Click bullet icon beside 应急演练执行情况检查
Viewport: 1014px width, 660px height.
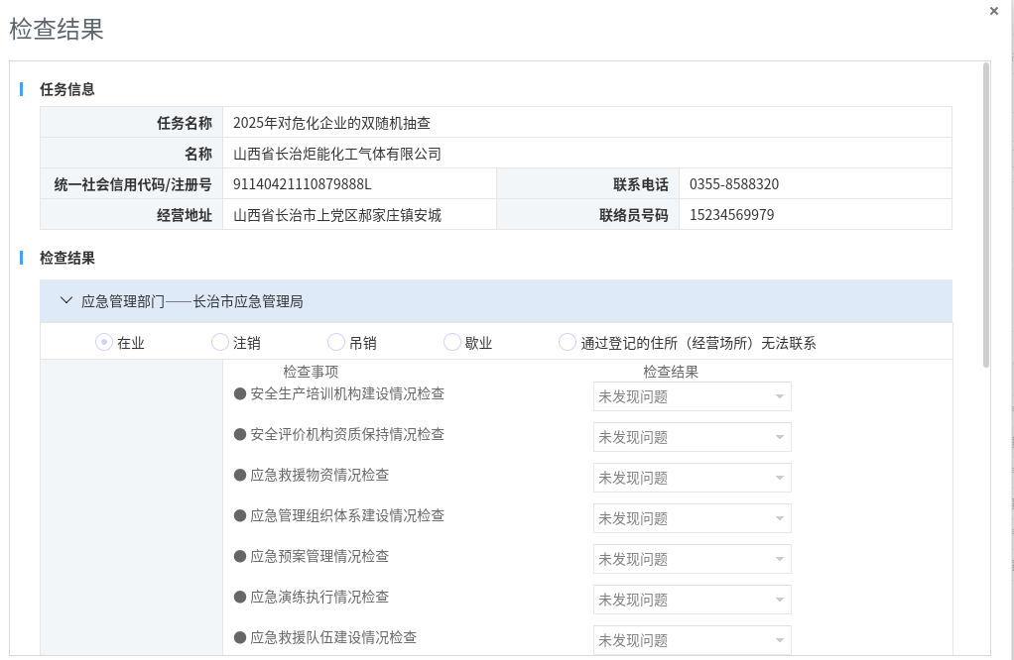click(x=239, y=597)
